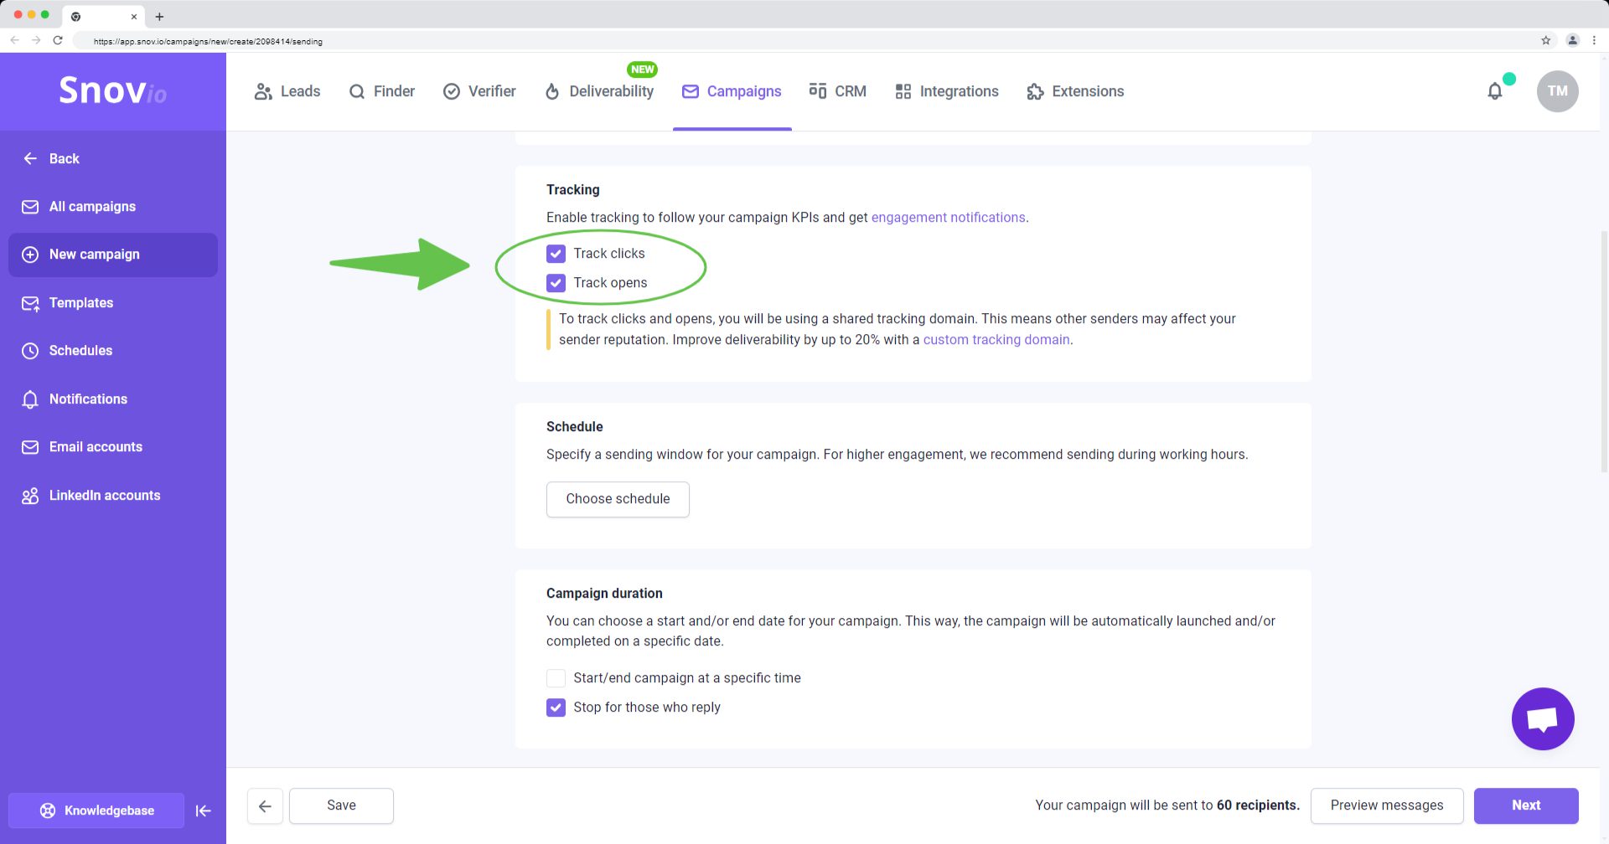The image size is (1609, 844).
Task: Open the browser profile icon
Action: click(1572, 40)
